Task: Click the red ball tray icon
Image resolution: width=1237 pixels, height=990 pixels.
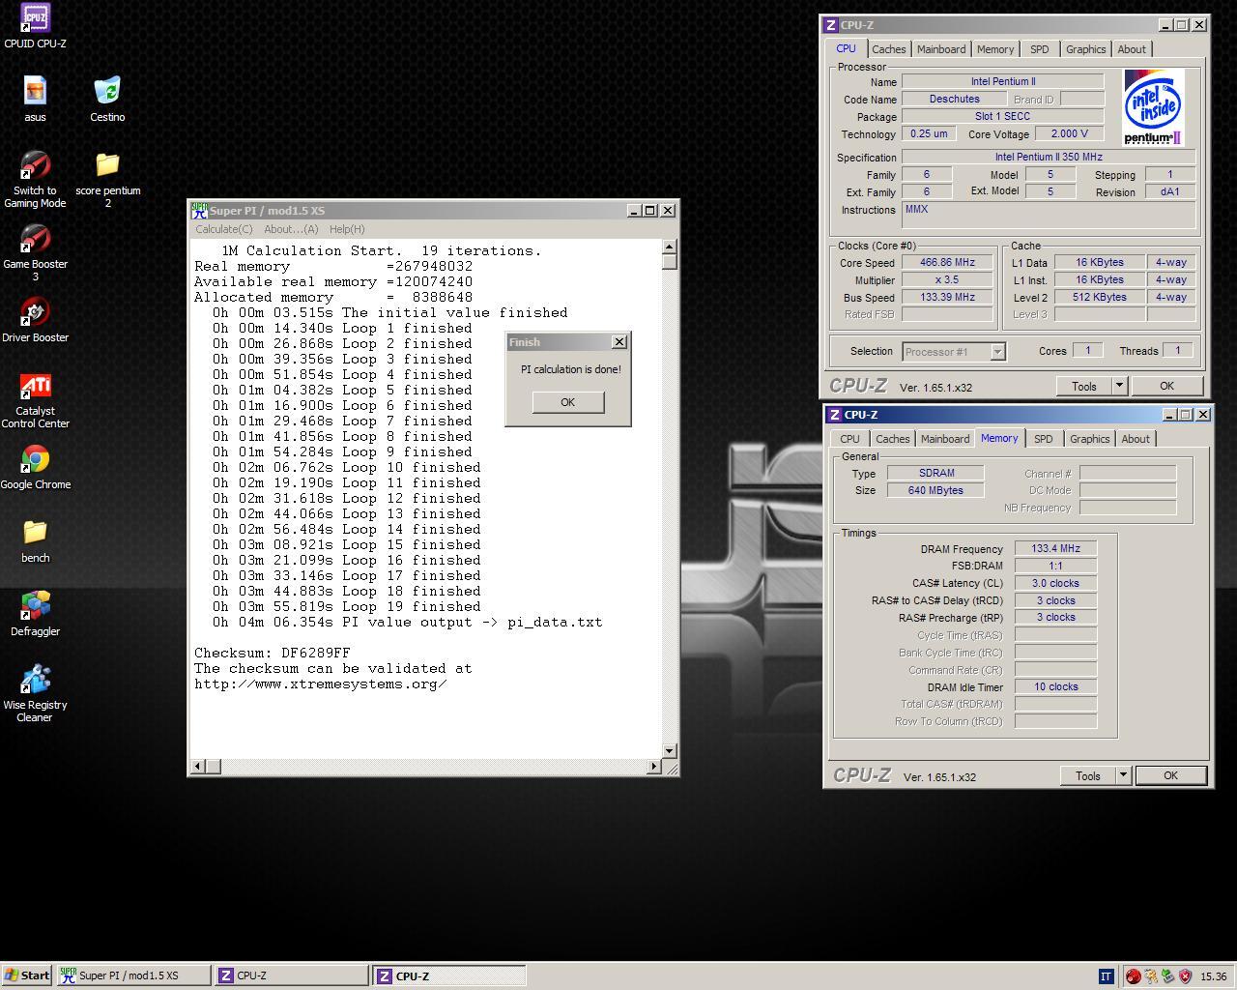Action: (1133, 976)
